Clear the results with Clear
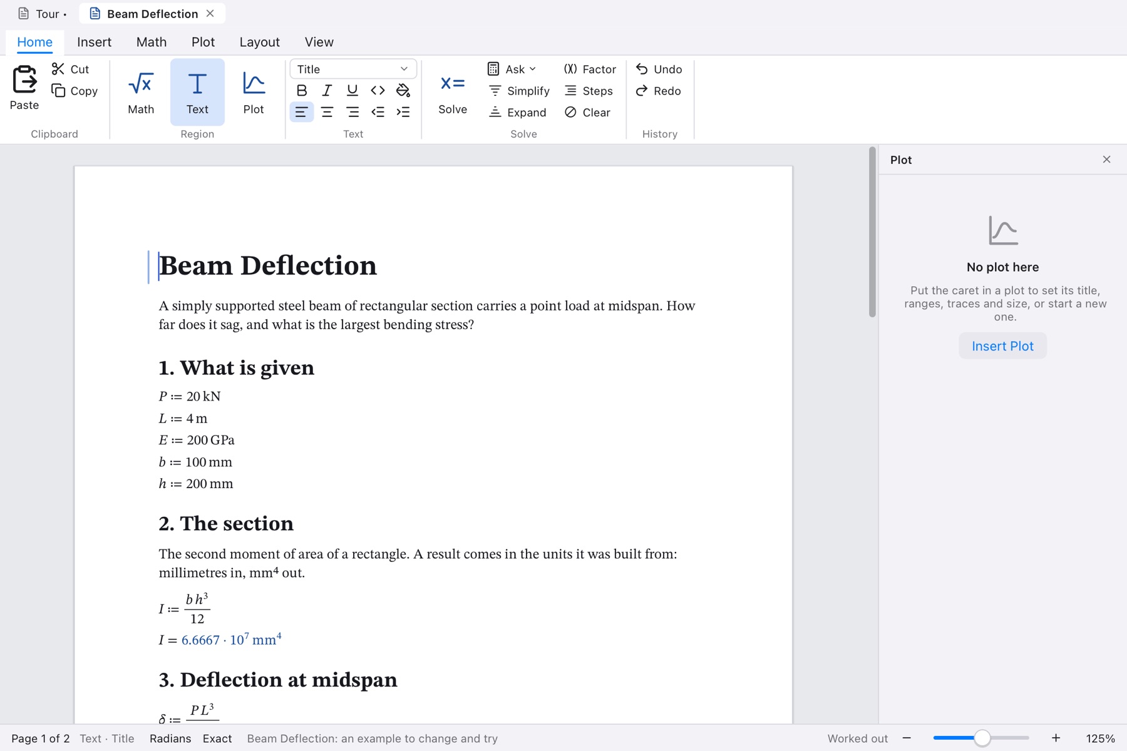 pyautogui.click(x=587, y=112)
